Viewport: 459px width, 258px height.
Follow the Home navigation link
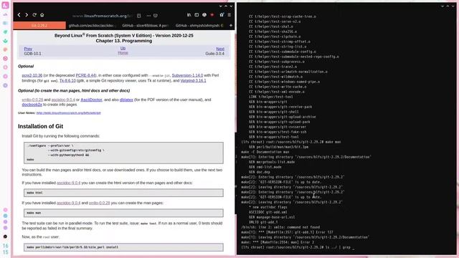click(123, 52)
